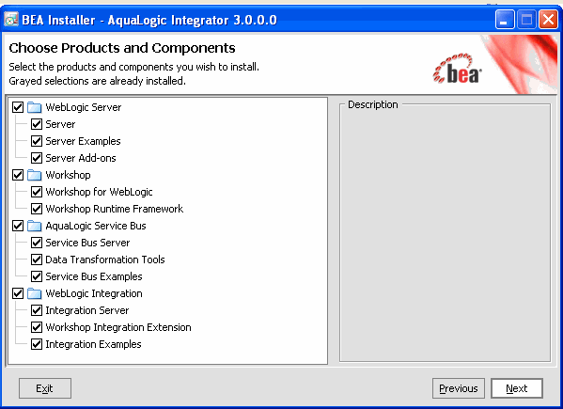This screenshot has width=563, height=409.
Task: Minimize the BEA Installer window
Action: (x=505, y=20)
